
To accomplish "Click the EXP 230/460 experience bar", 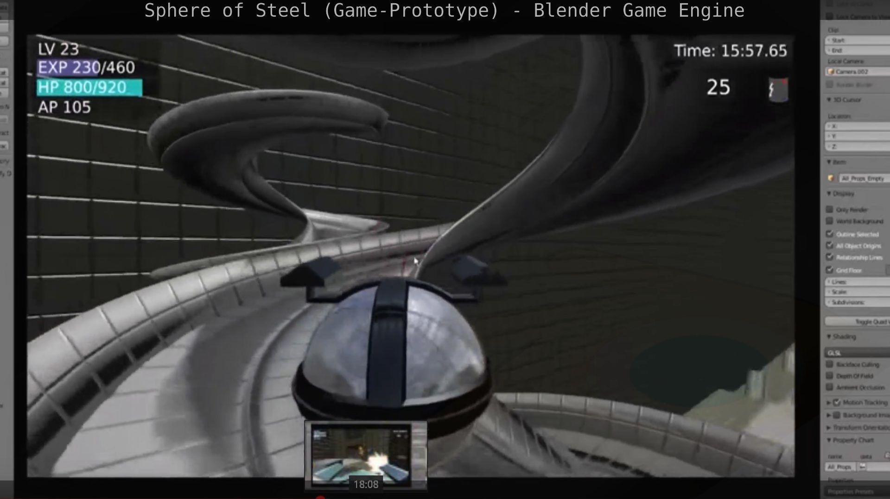I will (x=86, y=68).
